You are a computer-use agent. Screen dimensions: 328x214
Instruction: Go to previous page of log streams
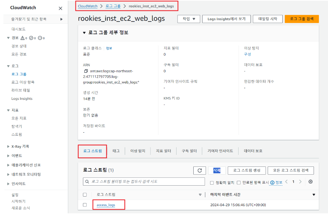coord(287,182)
